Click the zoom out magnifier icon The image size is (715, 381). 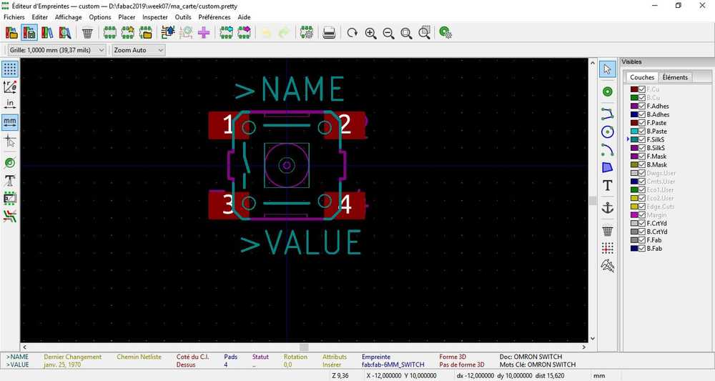[388, 33]
